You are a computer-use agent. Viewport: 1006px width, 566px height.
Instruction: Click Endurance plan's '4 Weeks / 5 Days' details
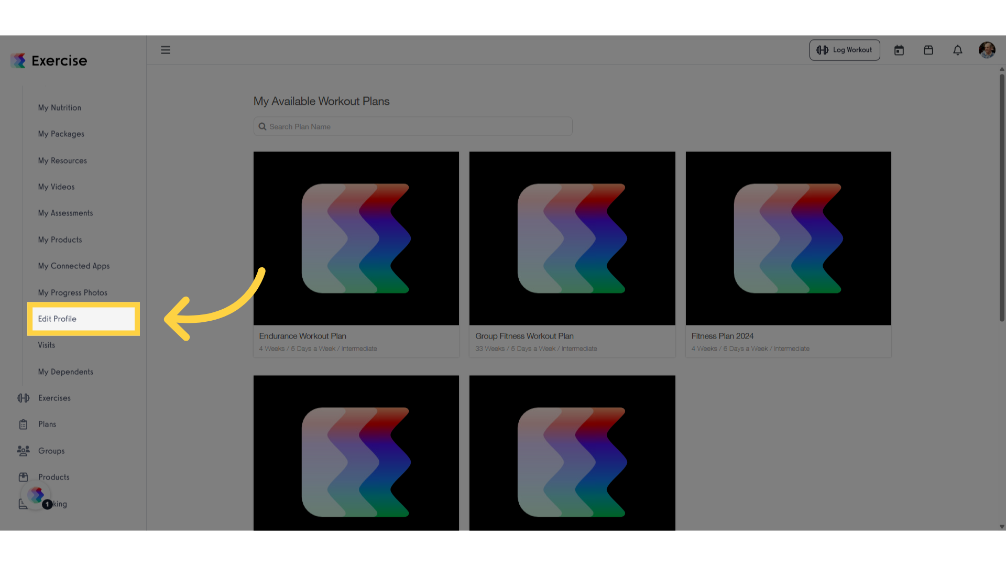click(x=318, y=349)
